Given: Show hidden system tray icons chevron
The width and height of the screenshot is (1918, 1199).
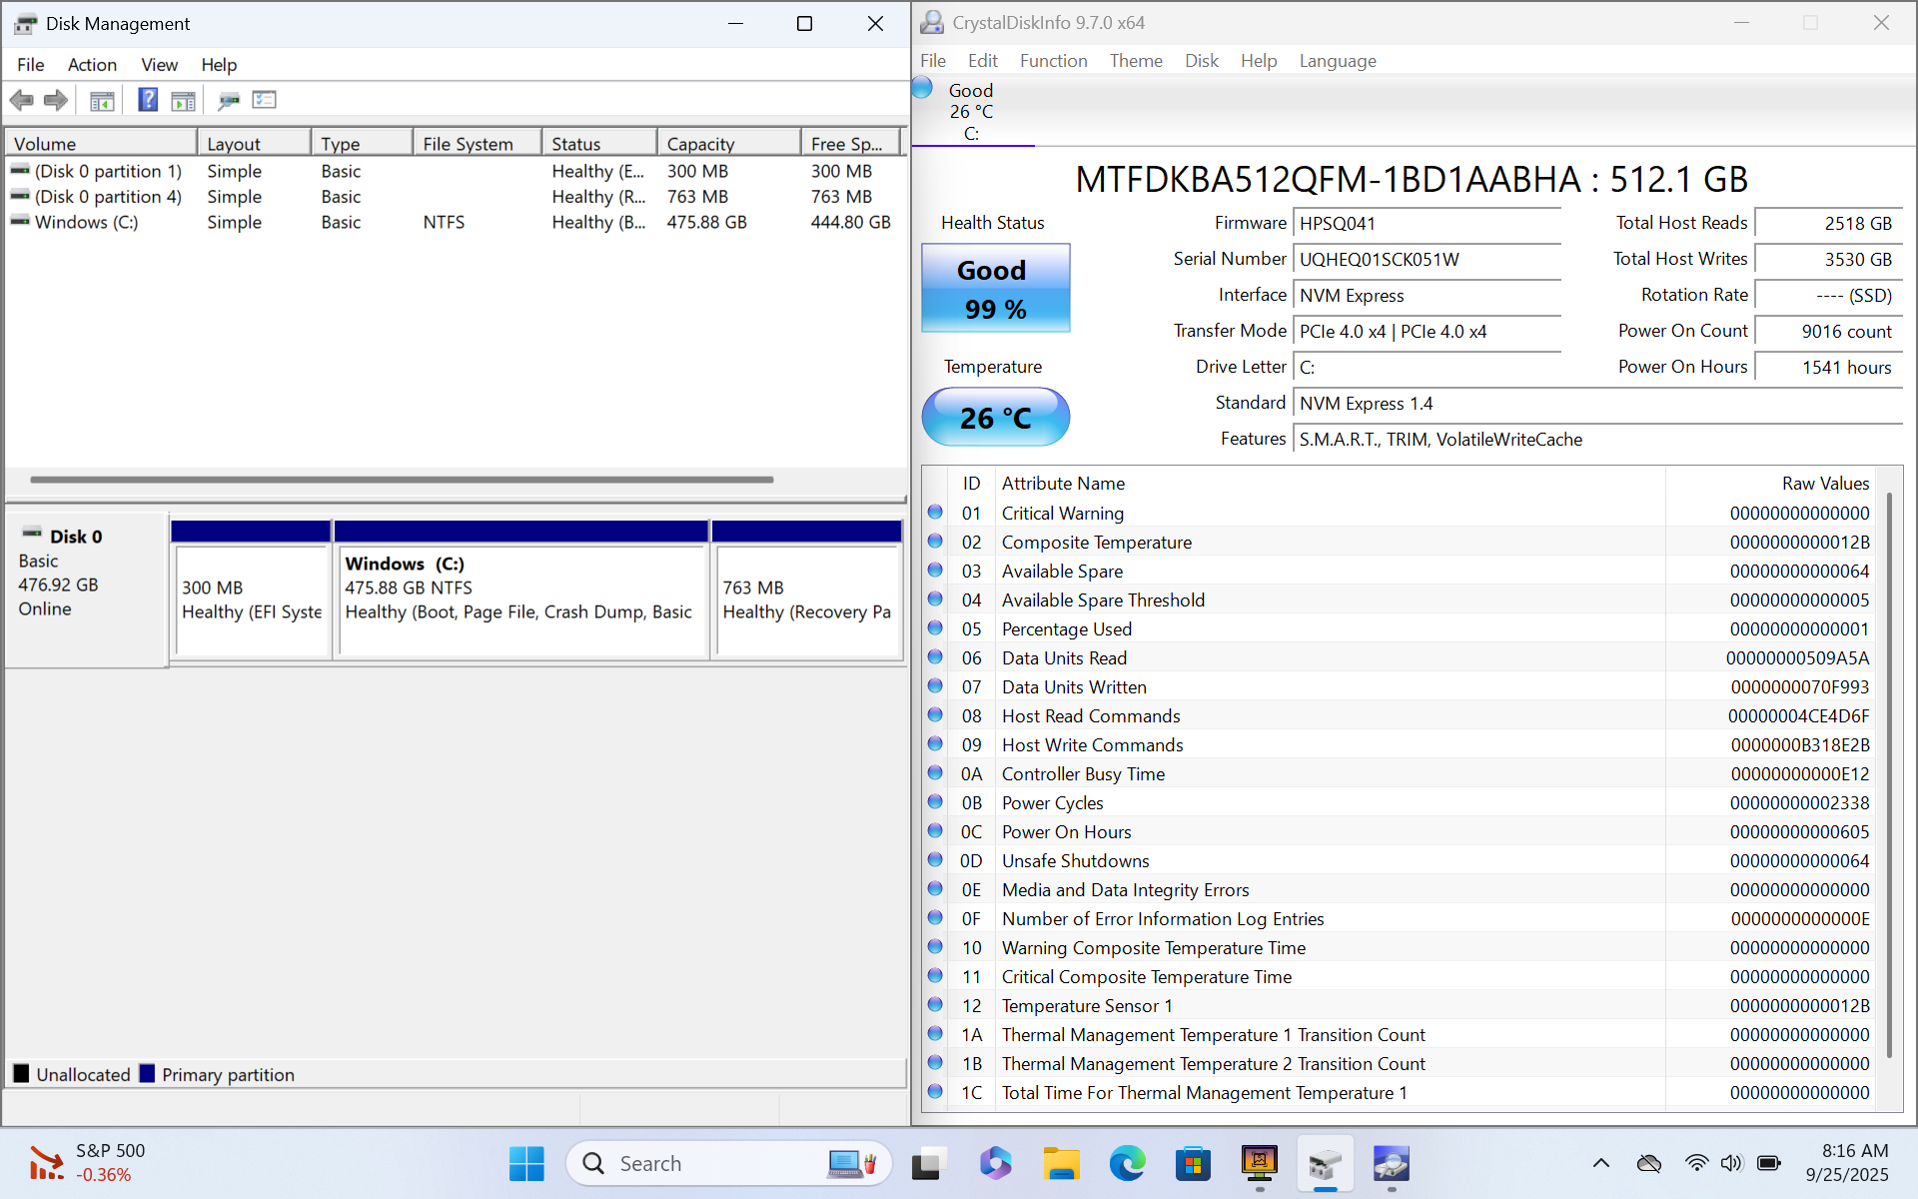Looking at the screenshot, I should [x=1600, y=1163].
